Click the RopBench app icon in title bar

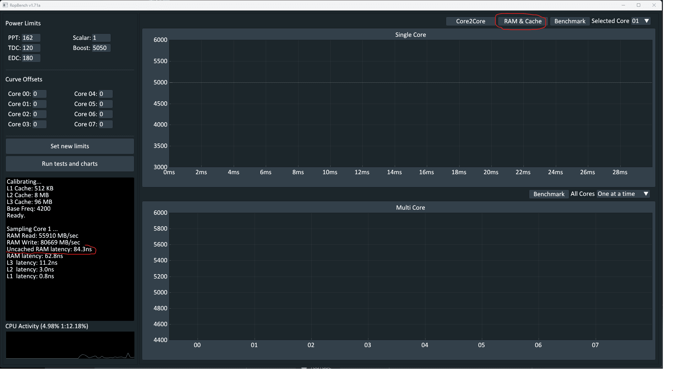tap(5, 5)
